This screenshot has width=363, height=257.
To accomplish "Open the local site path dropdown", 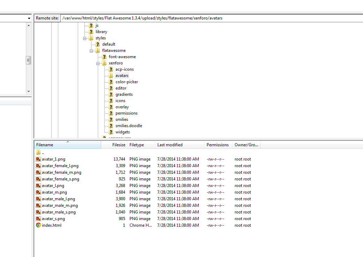I will coord(29,18).
